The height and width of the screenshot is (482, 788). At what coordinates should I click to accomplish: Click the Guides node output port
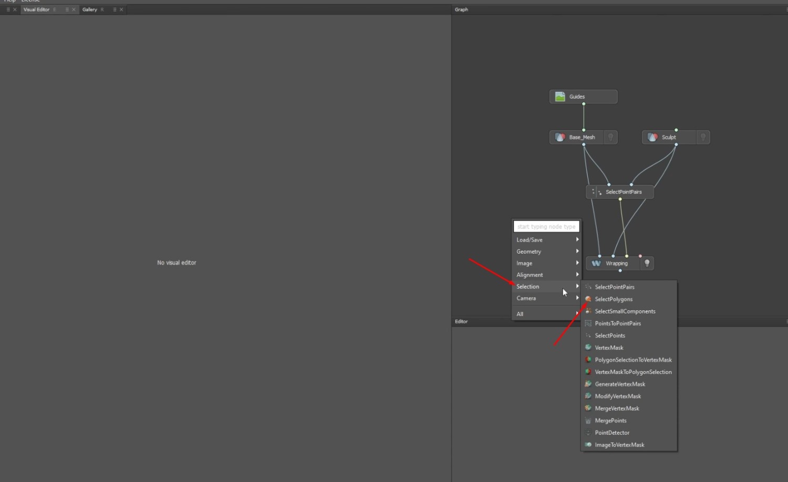point(584,104)
